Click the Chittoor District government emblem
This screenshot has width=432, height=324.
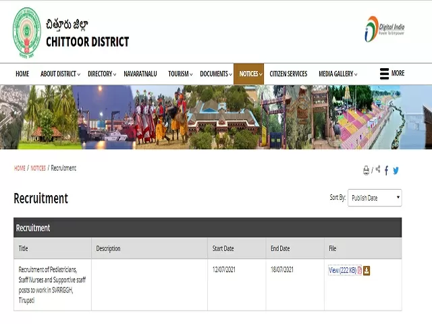click(x=26, y=34)
